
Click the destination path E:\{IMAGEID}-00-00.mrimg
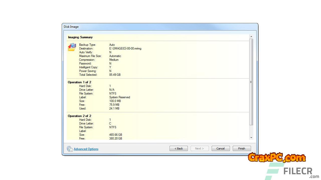tap(125, 48)
